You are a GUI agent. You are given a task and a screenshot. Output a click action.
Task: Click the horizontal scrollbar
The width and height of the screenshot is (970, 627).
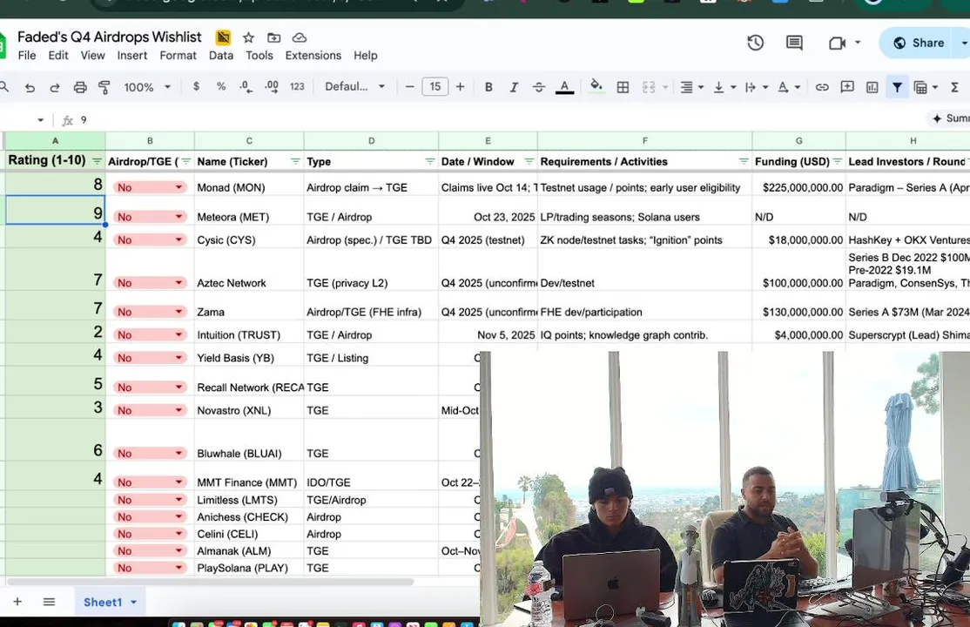[211, 582]
